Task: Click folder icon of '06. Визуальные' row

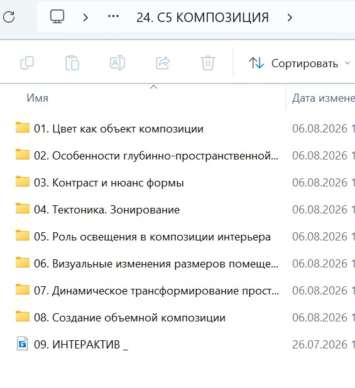Action: click(22, 262)
